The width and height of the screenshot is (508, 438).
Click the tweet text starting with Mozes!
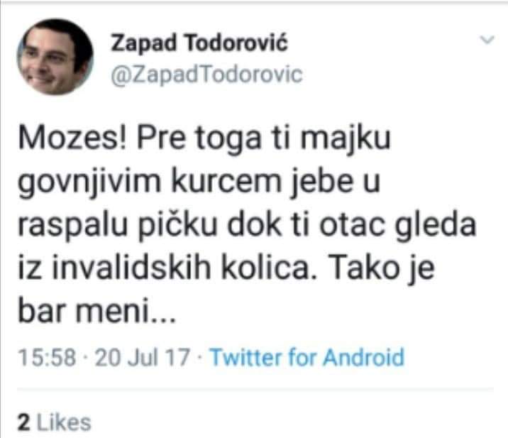pyautogui.click(x=246, y=225)
